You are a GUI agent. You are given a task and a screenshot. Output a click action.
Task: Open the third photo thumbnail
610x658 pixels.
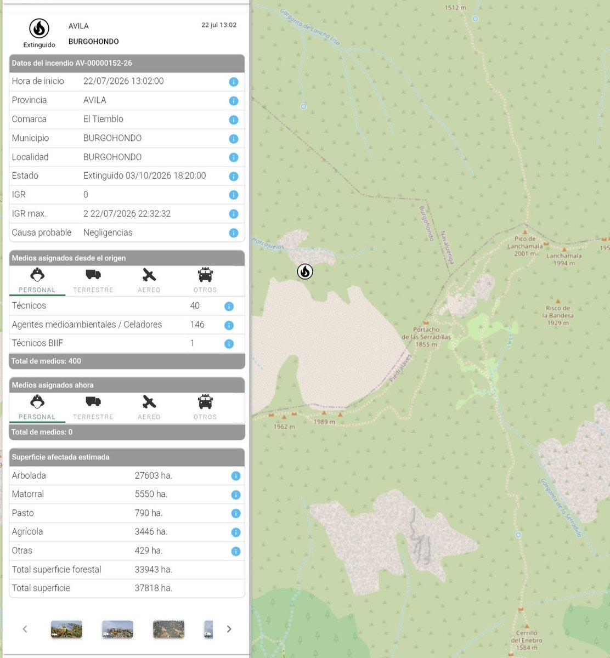[x=168, y=629]
